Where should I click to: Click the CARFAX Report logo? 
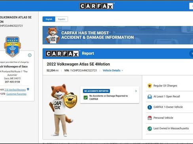pyautogui.click(x=62, y=54)
